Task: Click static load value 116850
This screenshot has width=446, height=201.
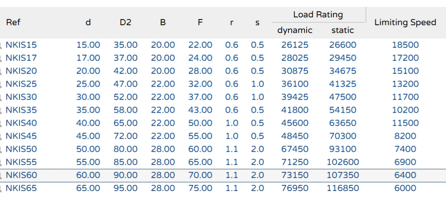Action: pyautogui.click(x=343, y=188)
